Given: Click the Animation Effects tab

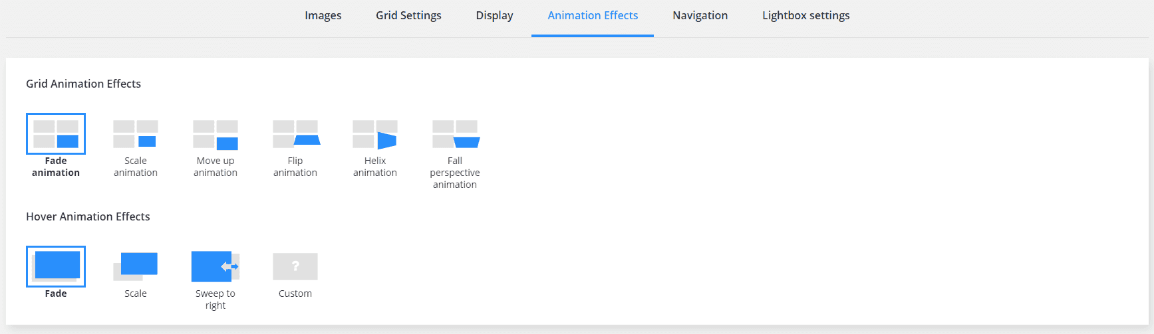Looking at the screenshot, I should [x=593, y=15].
